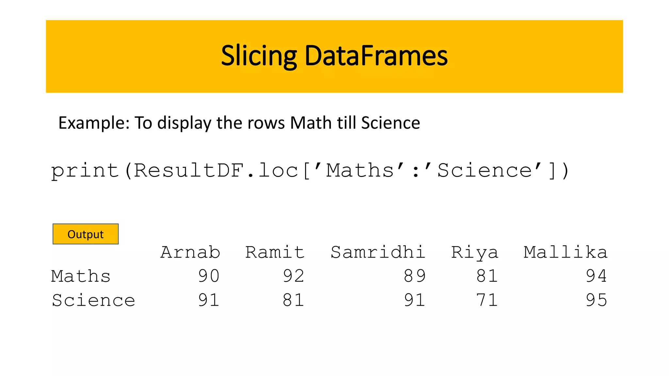Click the Science row label

pos(93,300)
